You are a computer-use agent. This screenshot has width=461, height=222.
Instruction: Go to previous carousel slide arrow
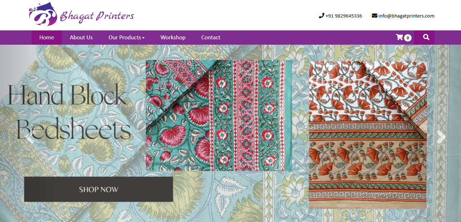pyautogui.click(x=32, y=137)
